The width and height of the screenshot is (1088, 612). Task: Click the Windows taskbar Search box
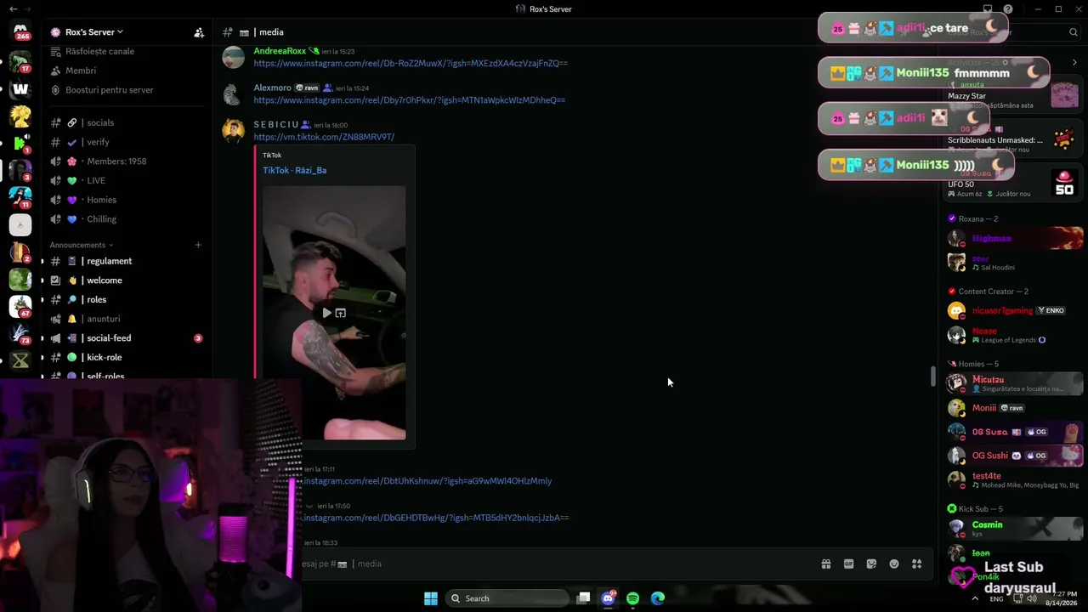(x=507, y=598)
